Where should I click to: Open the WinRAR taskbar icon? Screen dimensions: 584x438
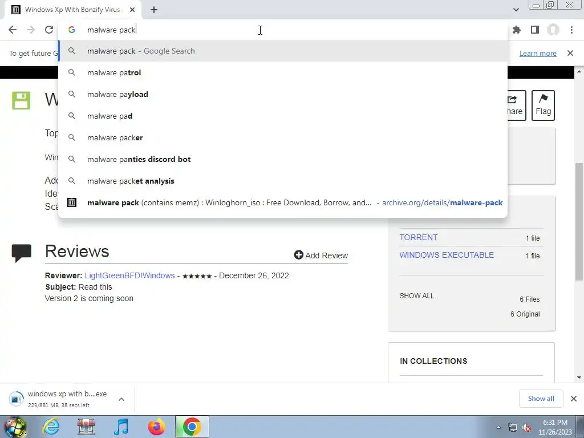coord(86,427)
